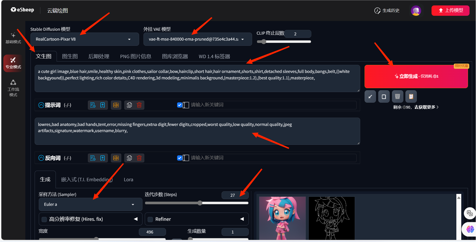476x242 pixels.
Task: Enable the Refiner checkbox
Action: click(x=150, y=220)
